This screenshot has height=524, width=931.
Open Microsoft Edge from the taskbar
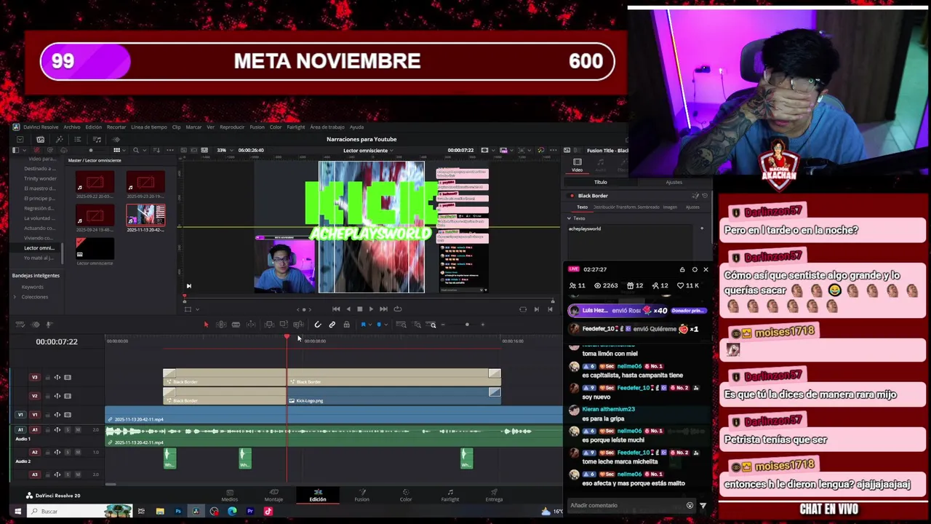232,511
